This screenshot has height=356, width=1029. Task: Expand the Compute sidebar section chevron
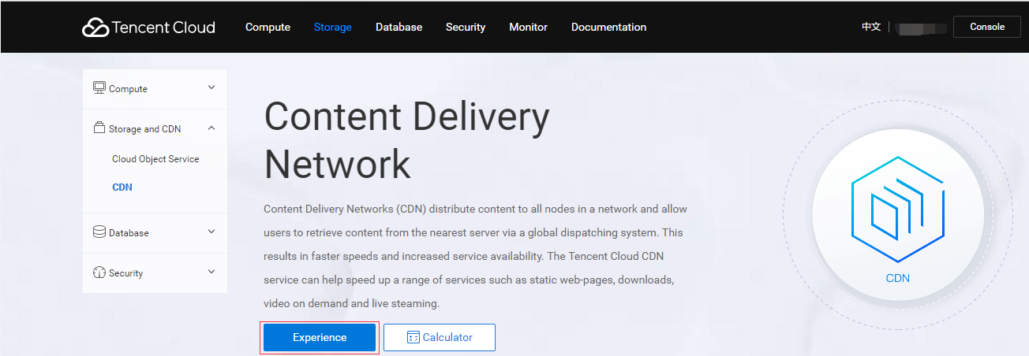pos(211,87)
